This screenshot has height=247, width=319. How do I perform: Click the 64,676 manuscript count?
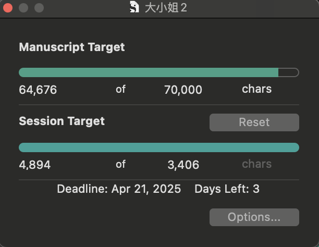click(38, 90)
